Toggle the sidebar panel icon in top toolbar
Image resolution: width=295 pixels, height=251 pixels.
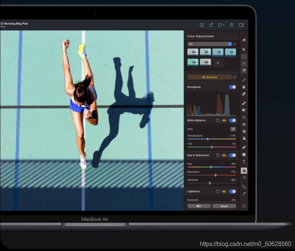(x=241, y=25)
